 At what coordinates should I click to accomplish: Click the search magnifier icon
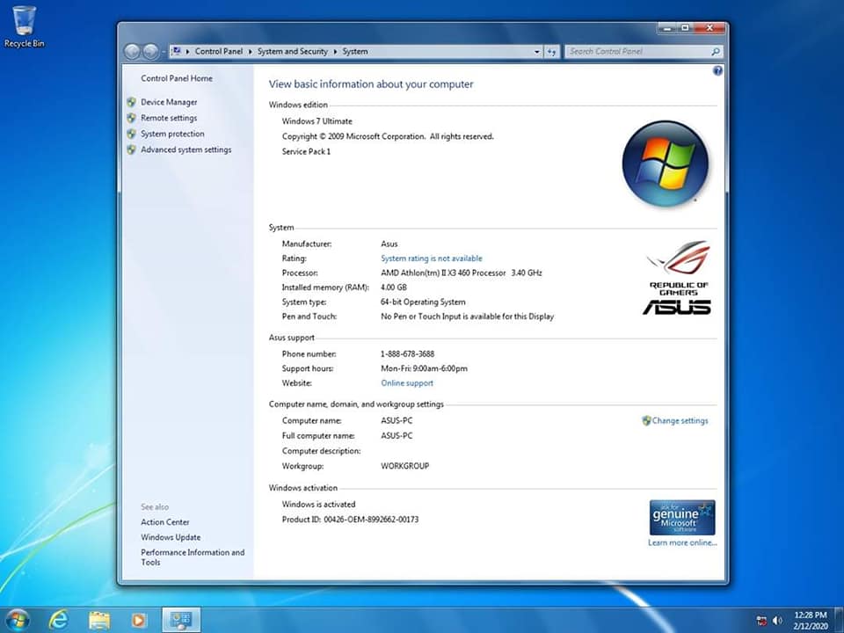716,52
